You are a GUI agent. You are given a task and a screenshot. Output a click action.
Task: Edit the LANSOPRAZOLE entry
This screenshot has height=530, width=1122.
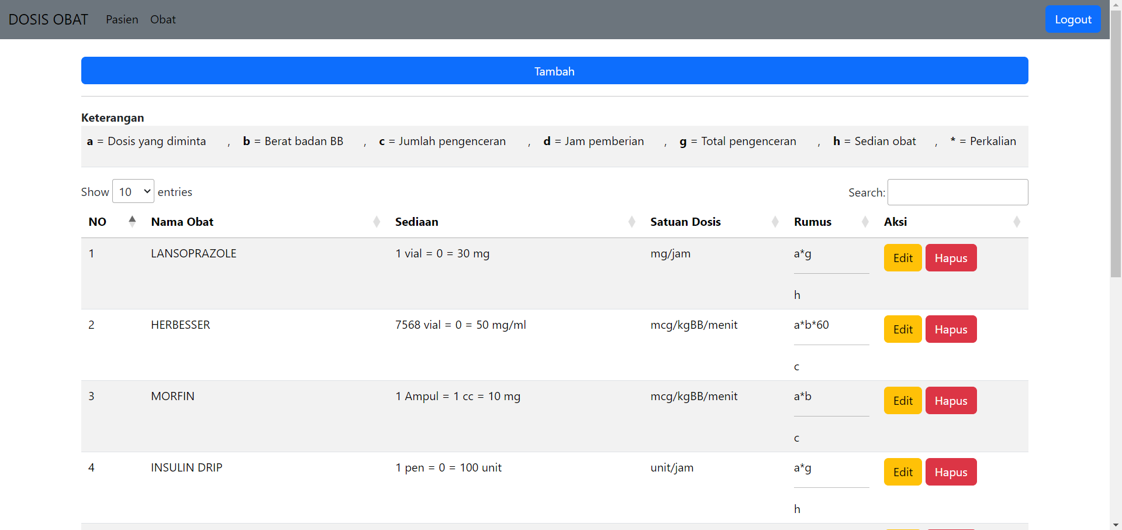click(902, 258)
